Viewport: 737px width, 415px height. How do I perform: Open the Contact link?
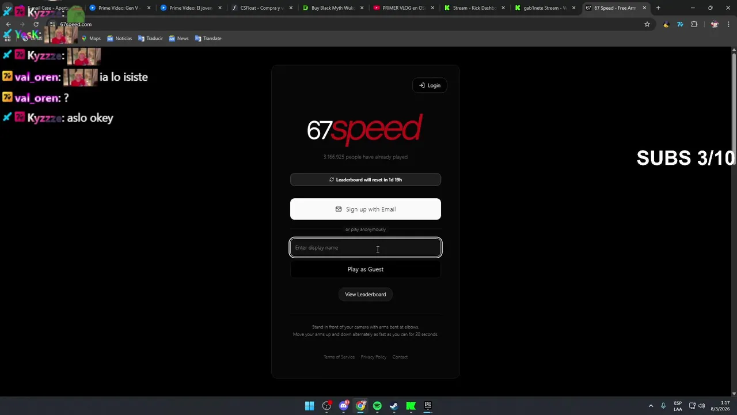click(x=400, y=357)
